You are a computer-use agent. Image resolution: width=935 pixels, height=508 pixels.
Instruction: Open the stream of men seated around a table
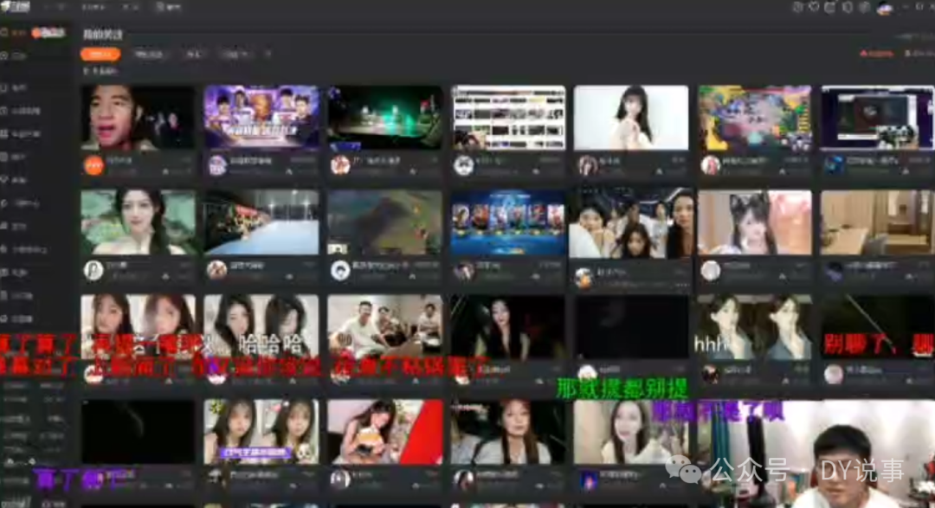coord(384,327)
